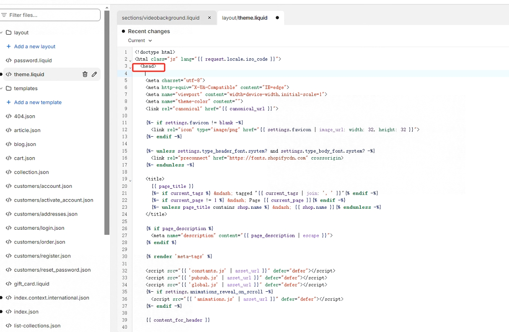Open customers/login.json file
The width and height of the screenshot is (509, 332).
39,228
